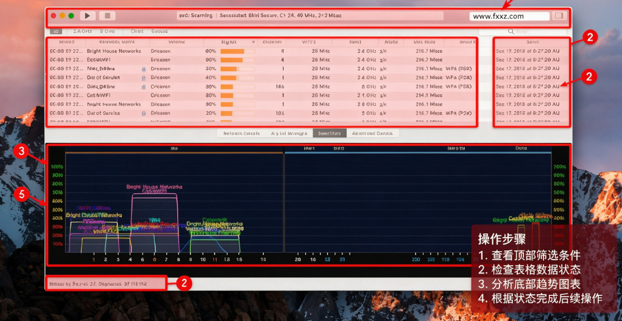Select the topmost Bright House Networks row
Viewport: 622px width, 321px height.
pos(262,52)
